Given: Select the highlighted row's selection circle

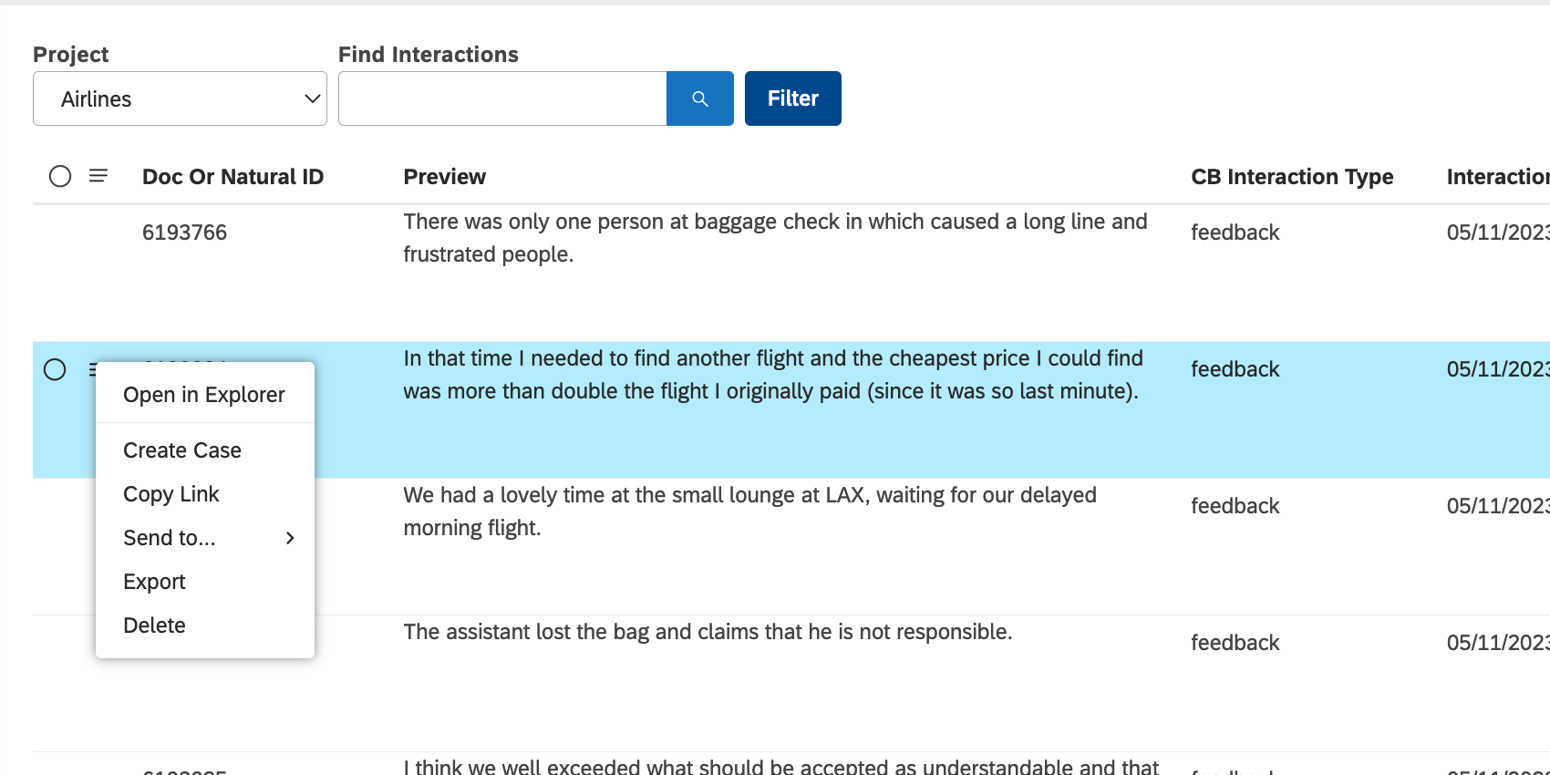Looking at the screenshot, I should [55, 369].
